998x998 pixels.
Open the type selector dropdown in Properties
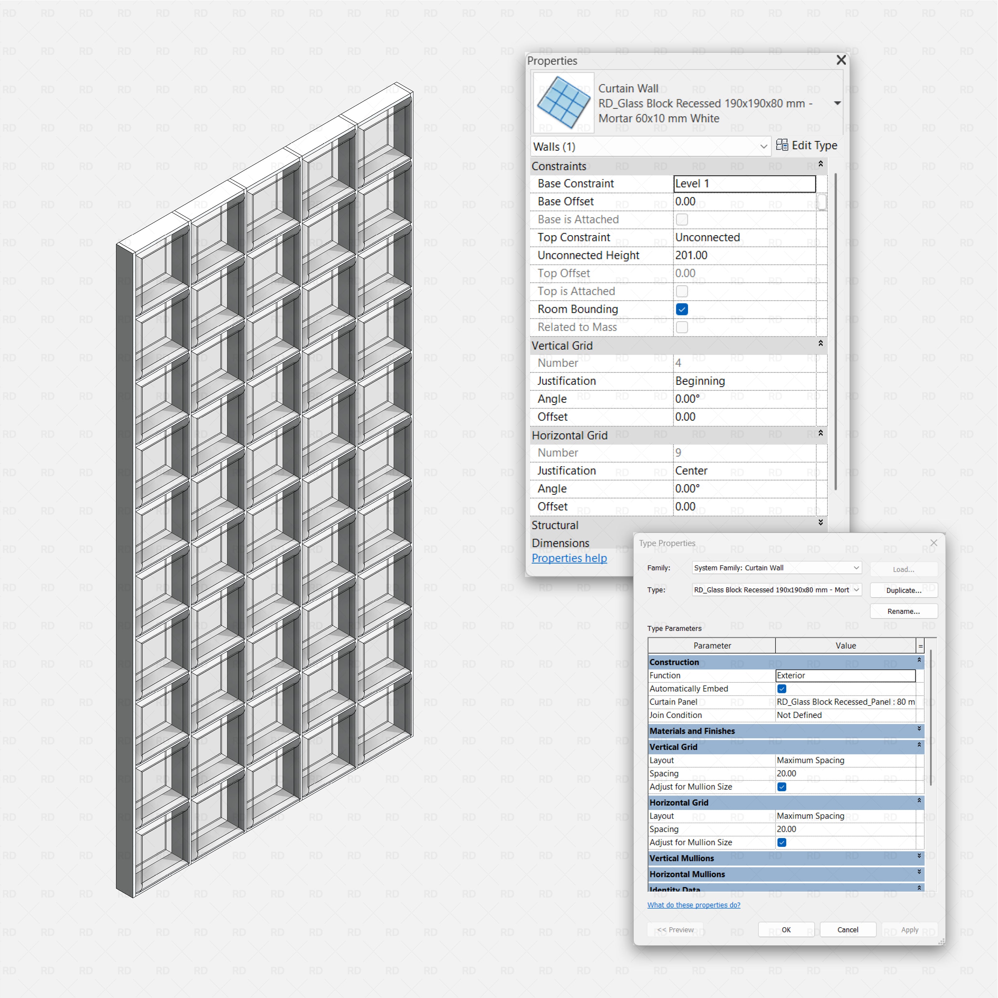click(837, 103)
